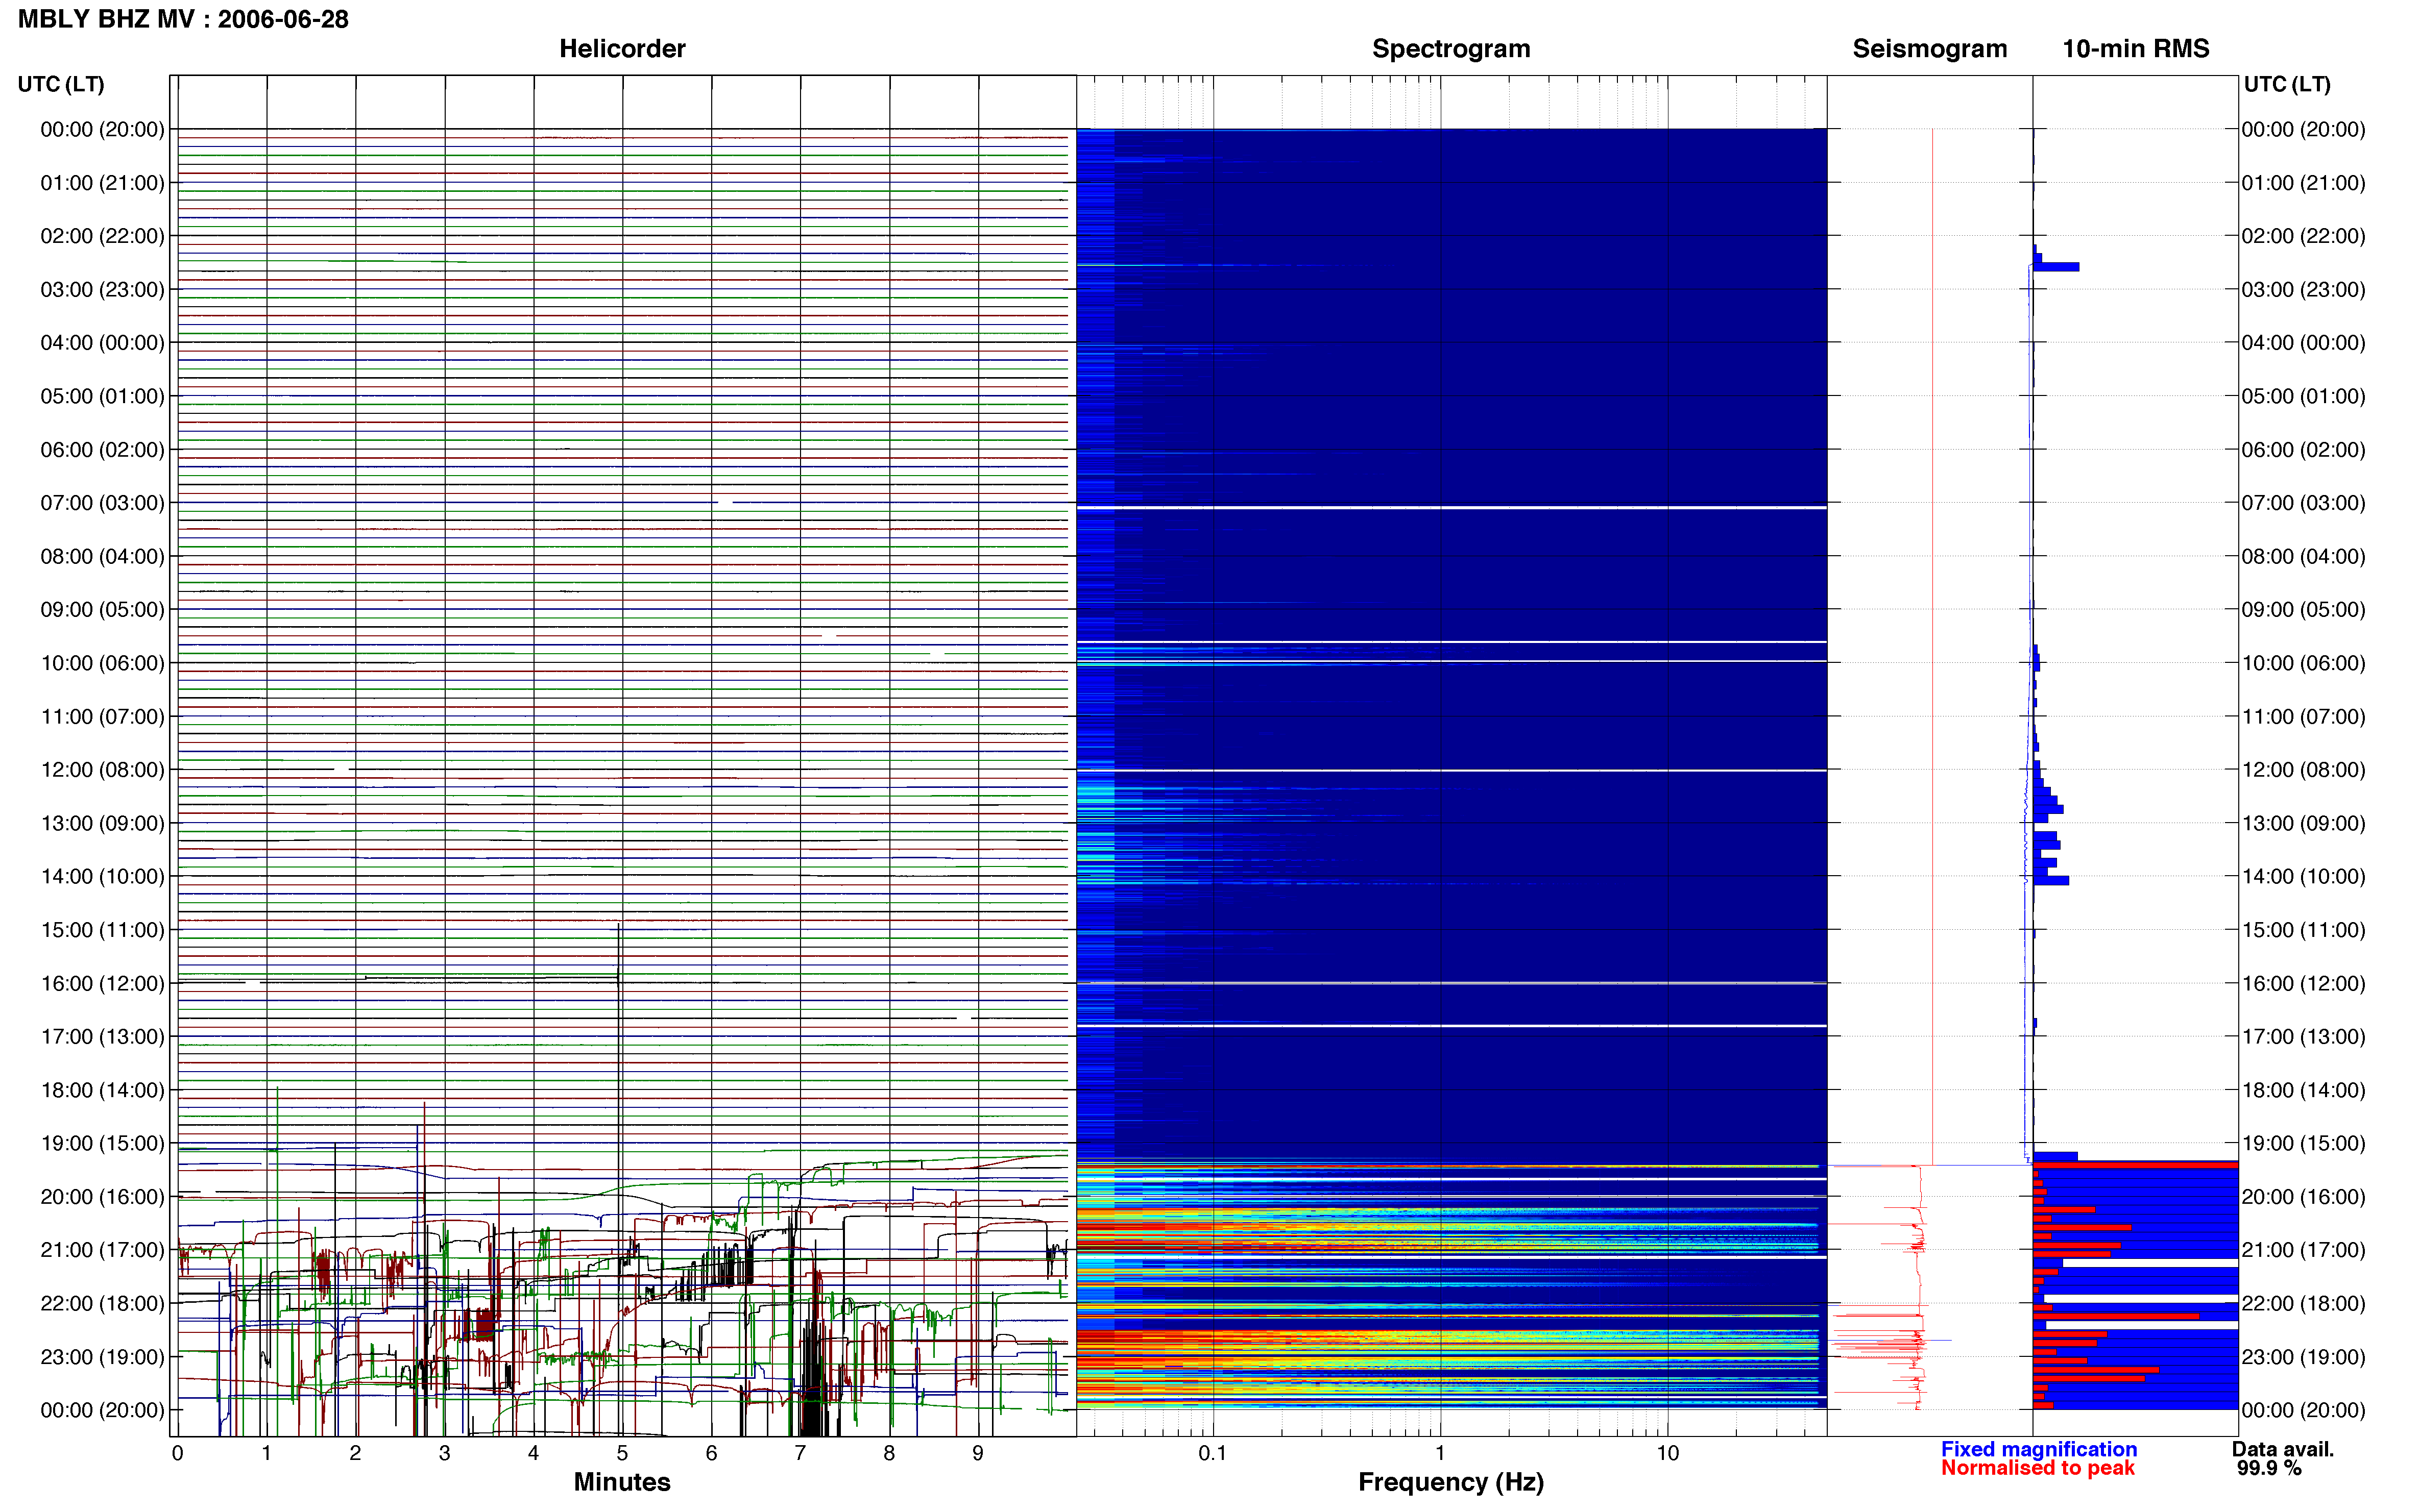Viewport: 2420px width, 1512px height.
Task: Click the 'Data avail.' label
Action: (2282, 1449)
